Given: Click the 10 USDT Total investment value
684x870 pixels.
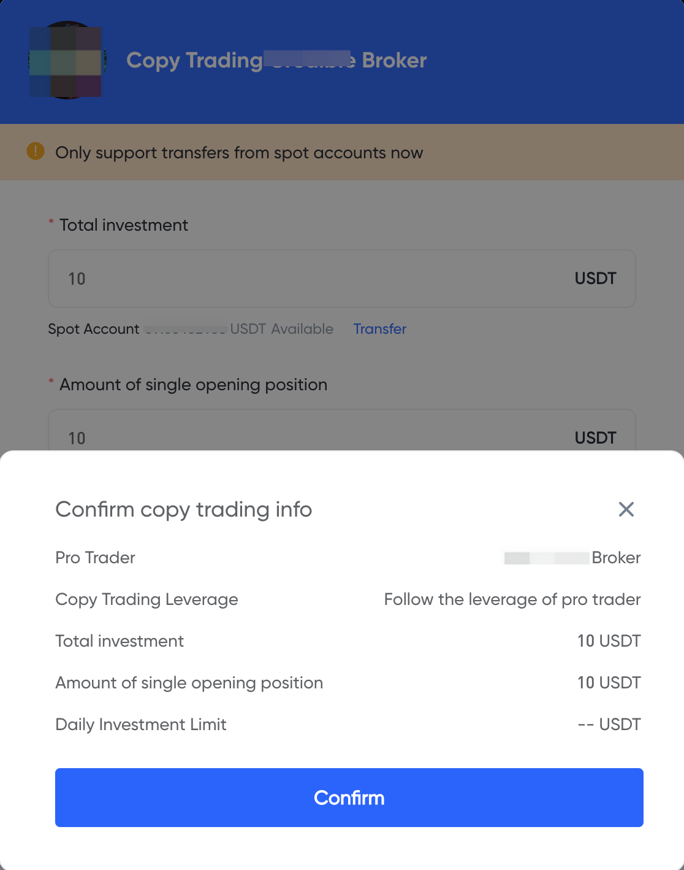Looking at the screenshot, I should 609,641.
